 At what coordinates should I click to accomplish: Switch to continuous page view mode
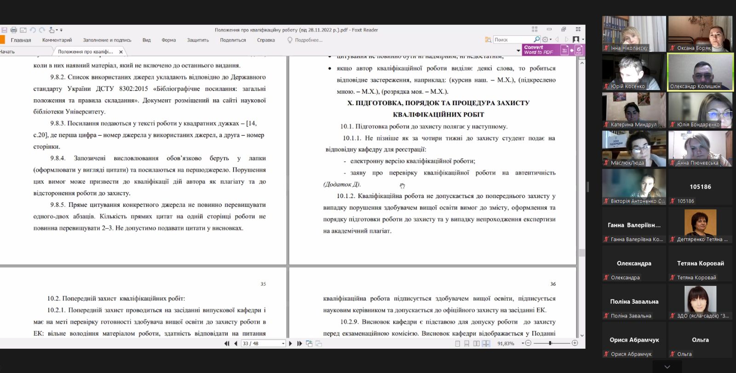click(x=466, y=344)
